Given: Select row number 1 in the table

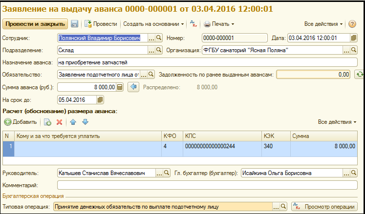Looking at the screenshot, I should click(x=8, y=149).
